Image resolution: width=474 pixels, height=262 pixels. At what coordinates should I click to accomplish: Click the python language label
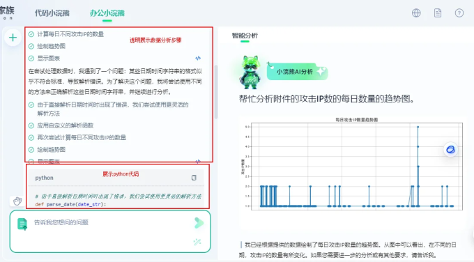tap(44, 178)
